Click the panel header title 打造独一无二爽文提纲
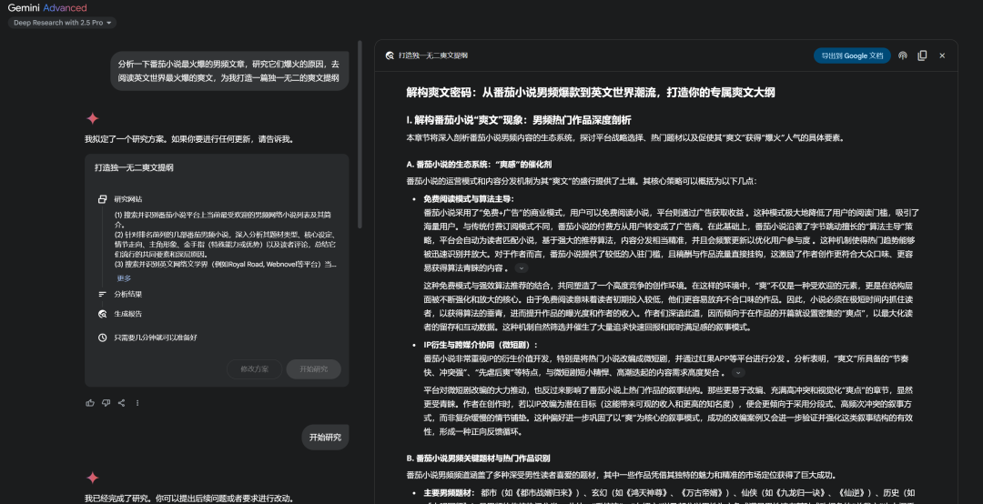 tap(433, 55)
